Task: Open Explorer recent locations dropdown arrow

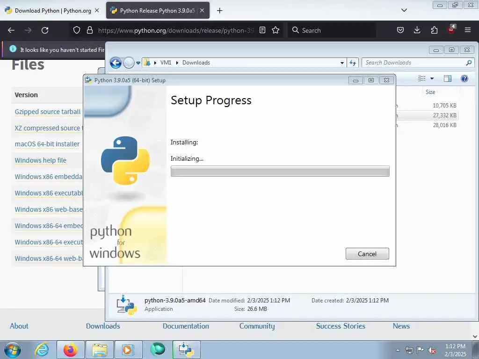Action: [138, 63]
